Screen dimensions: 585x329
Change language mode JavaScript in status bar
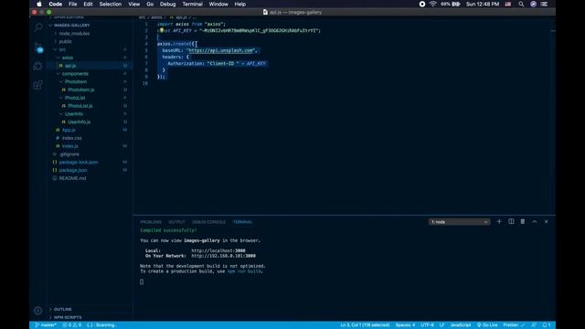click(x=461, y=325)
